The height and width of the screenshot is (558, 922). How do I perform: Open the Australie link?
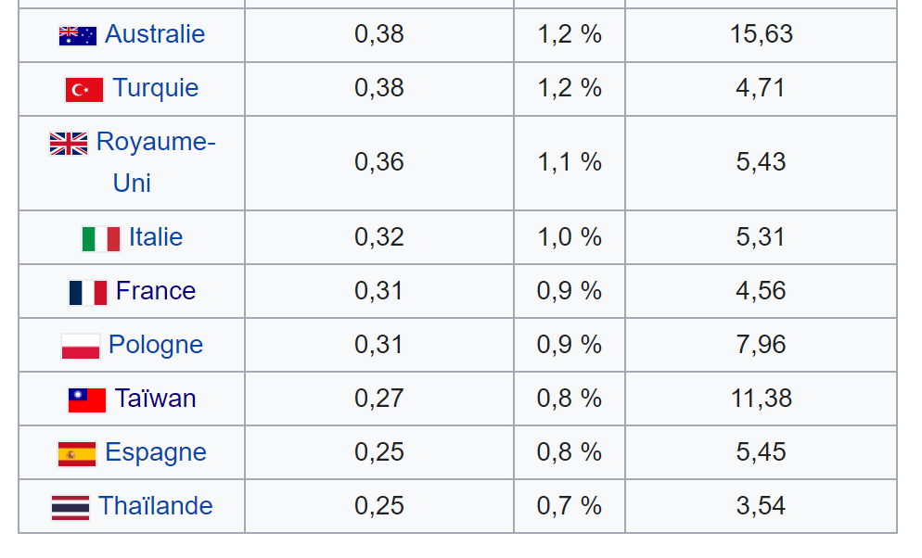(155, 34)
